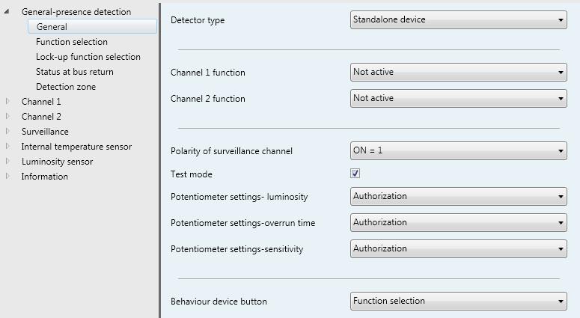This screenshot has height=318, width=580.
Task: Collapse the General-presence detection tree node
Action: pos(7,12)
